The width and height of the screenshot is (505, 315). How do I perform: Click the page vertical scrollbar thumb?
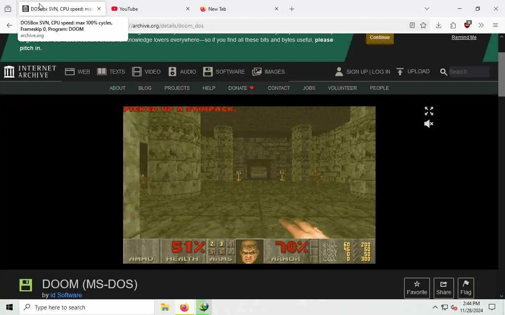coord(501,74)
